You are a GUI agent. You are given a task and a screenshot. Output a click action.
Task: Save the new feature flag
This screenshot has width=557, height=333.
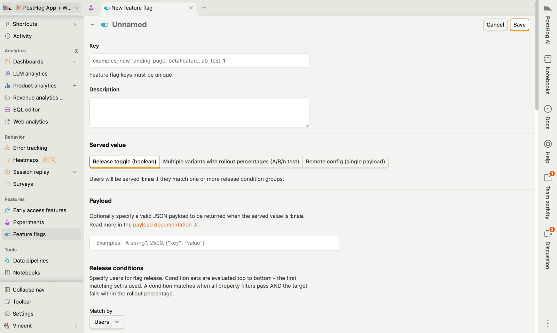tap(519, 25)
